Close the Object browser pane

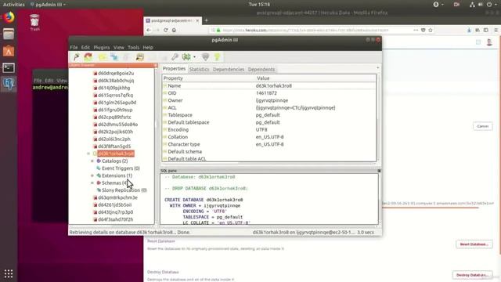tap(156, 65)
